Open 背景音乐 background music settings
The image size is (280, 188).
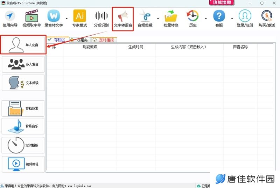click(x=23, y=126)
